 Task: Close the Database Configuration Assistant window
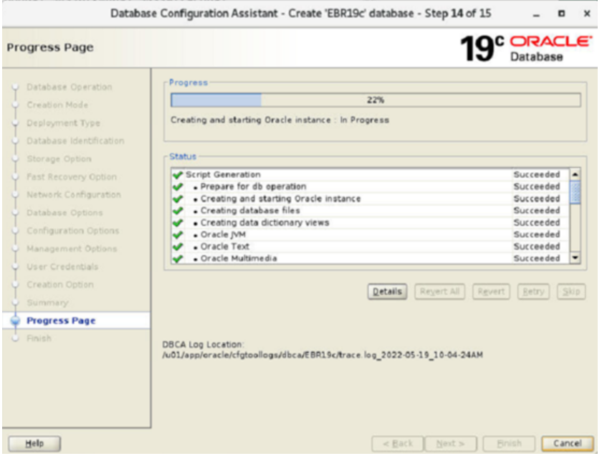(587, 14)
